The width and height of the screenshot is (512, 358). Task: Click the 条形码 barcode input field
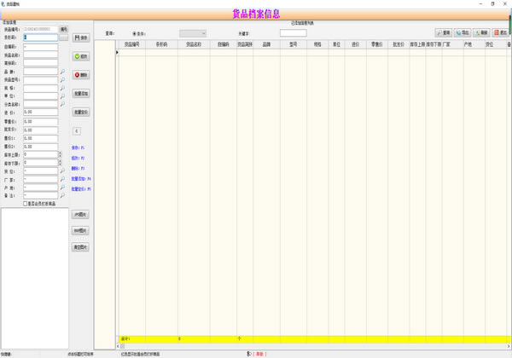(x=41, y=38)
